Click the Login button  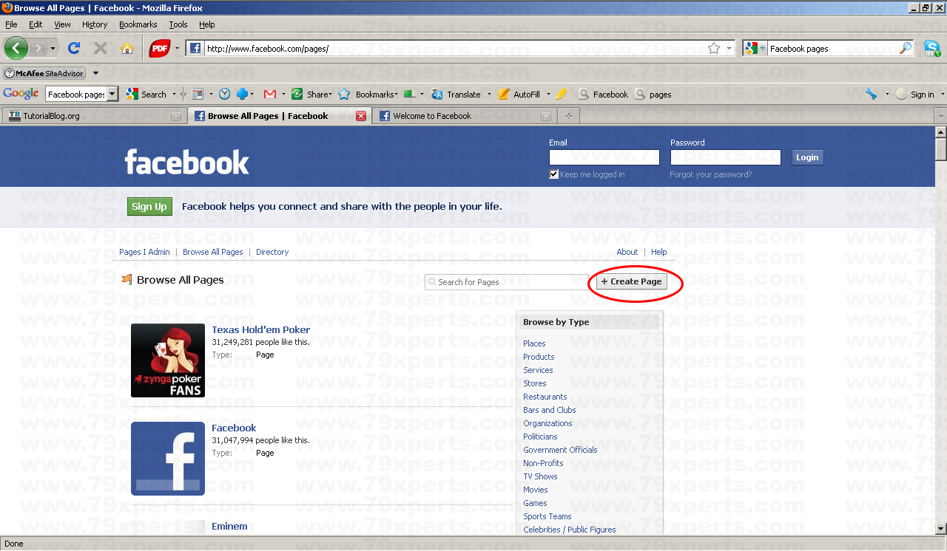coord(807,157)
